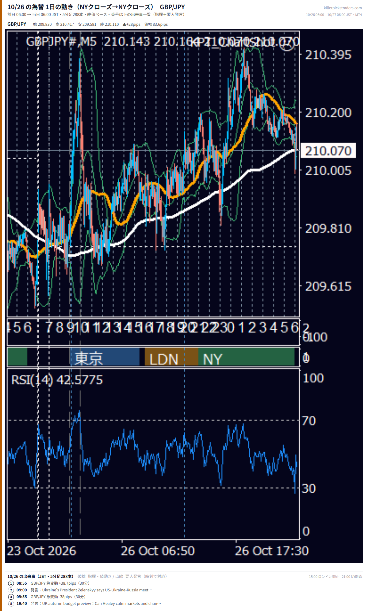Click the ▲+28pips change value
This screenshot has width=368, height=611.
pyautogui.click(x=131, y=24)
